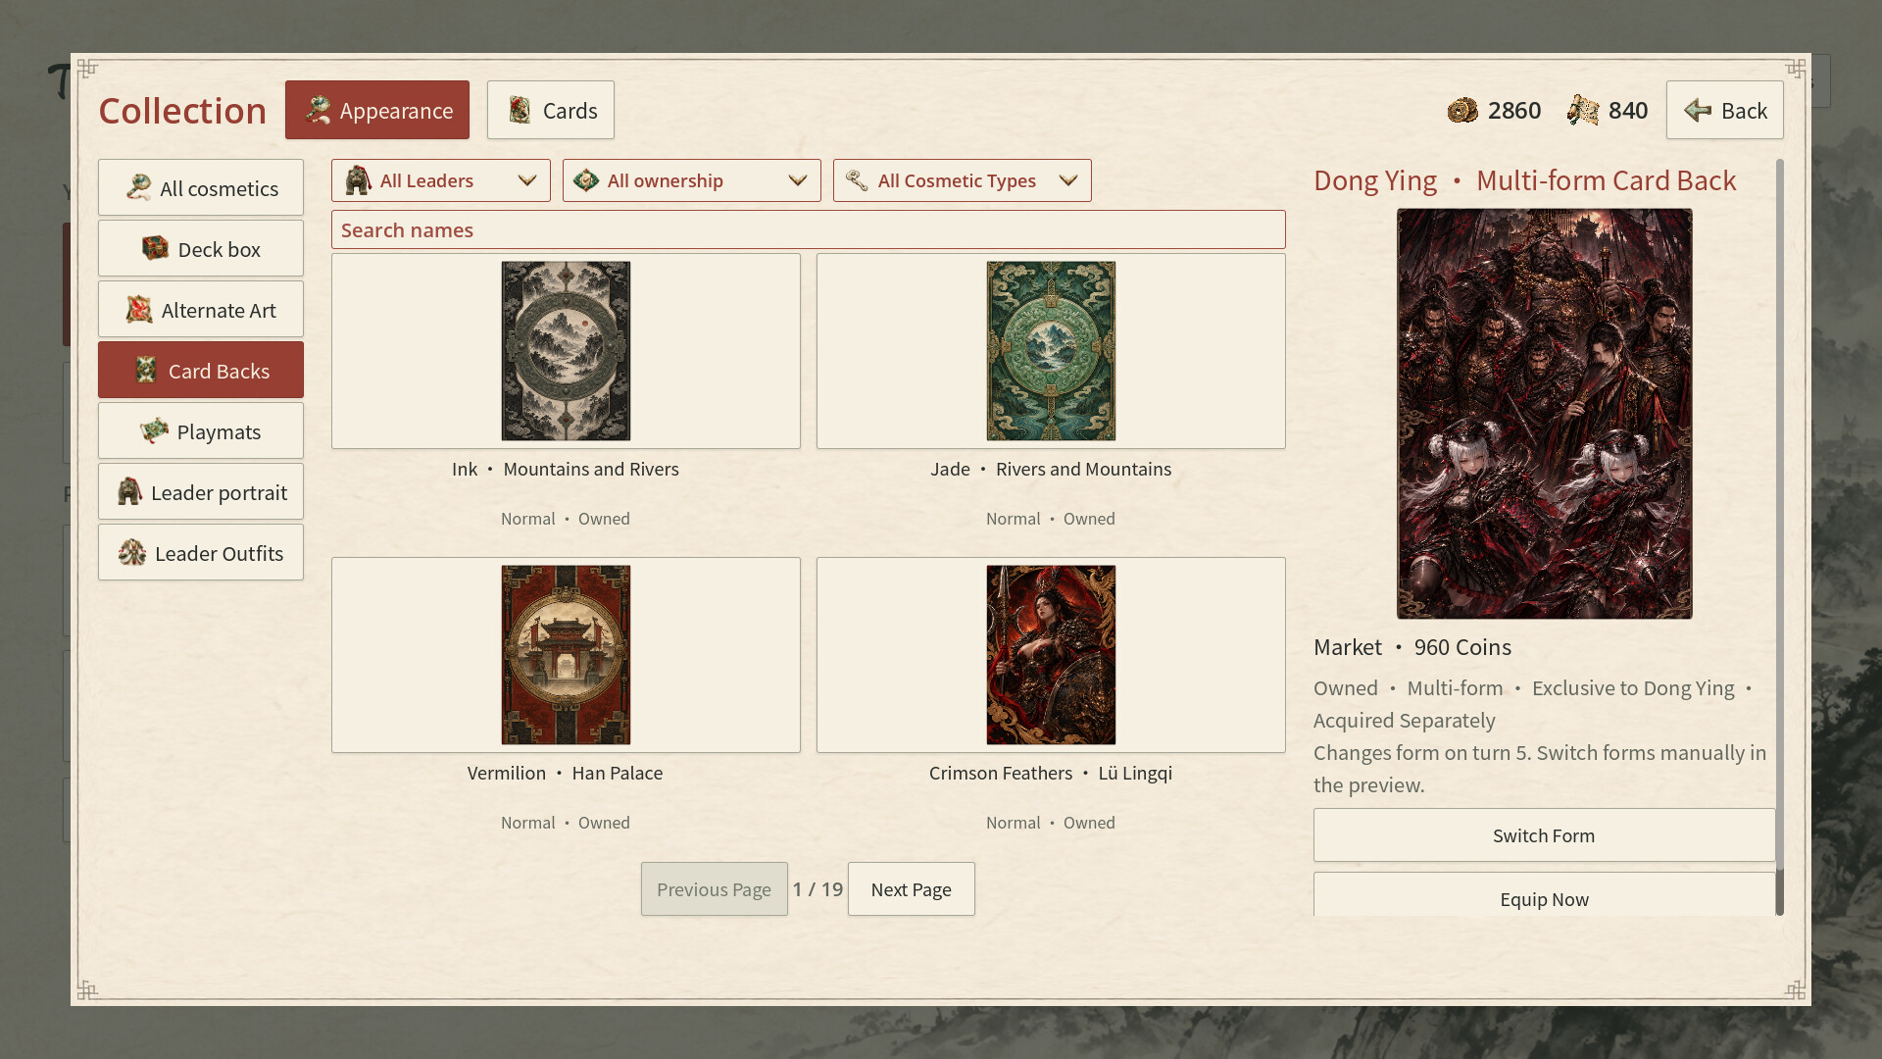
Task: Click the Previous Page button
Action: pyautogui.click(x=715, y=889)
